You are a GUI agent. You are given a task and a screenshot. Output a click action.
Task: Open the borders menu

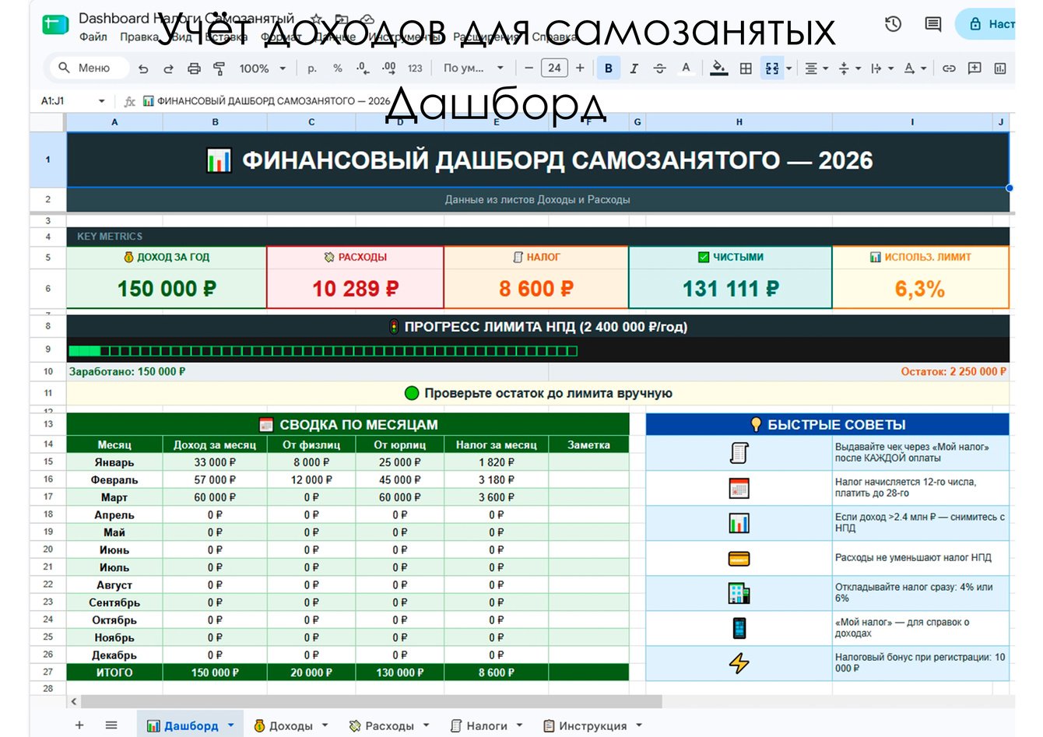coord(746,68)
